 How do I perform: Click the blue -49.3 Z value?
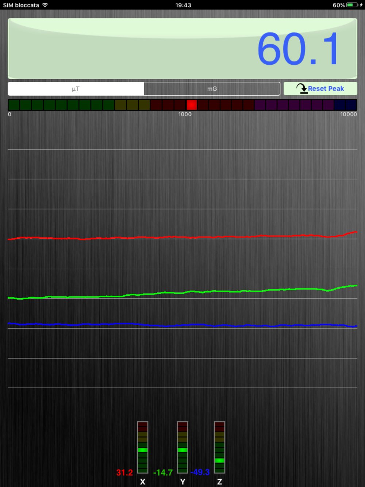pyautogui.click(x=200, y=472)
